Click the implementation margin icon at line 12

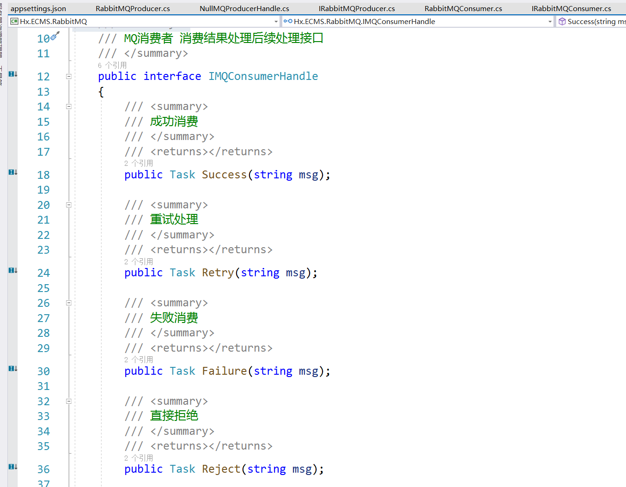coord(13,74)
